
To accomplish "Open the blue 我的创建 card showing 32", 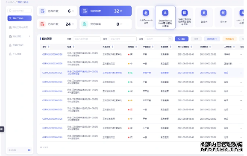I will coord(106,11).
